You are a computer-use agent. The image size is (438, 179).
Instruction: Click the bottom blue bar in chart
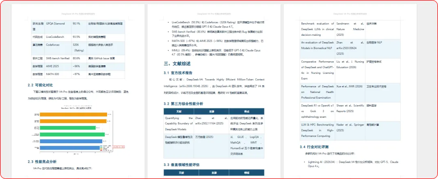(x=71, y=147)
